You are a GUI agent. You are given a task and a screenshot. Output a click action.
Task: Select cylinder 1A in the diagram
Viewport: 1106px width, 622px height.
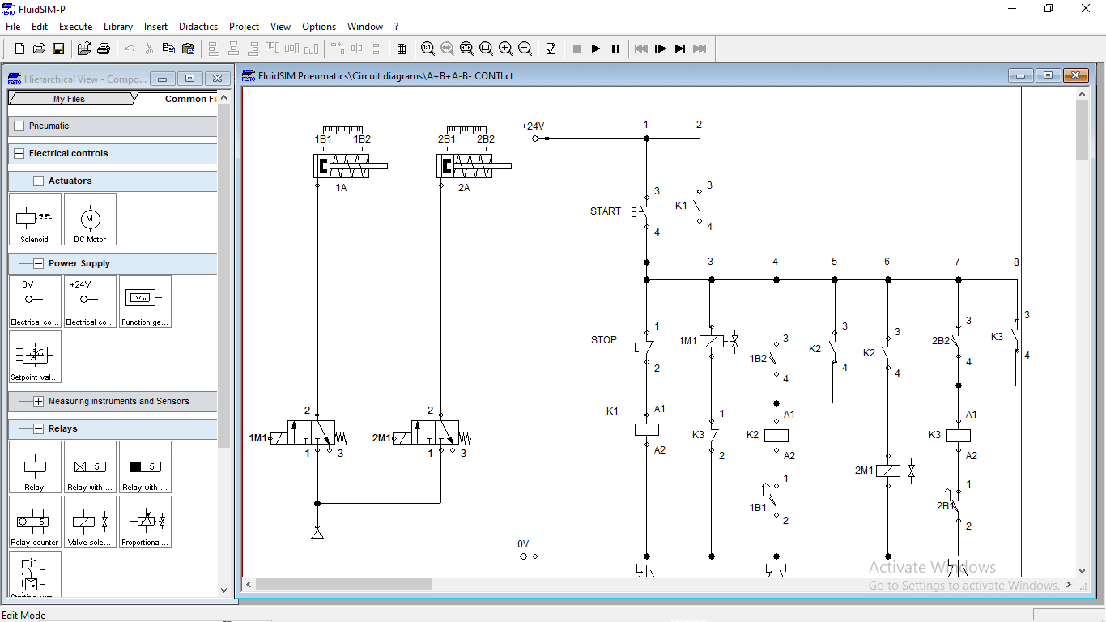coord(350,166)
